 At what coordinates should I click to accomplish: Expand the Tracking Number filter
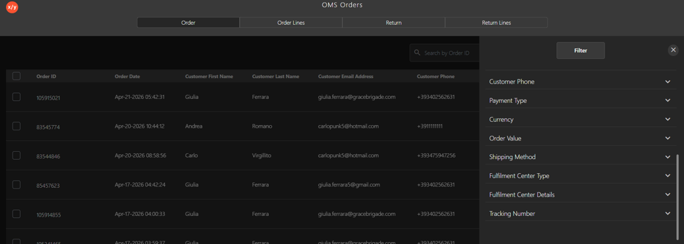(x=580, y=213)
